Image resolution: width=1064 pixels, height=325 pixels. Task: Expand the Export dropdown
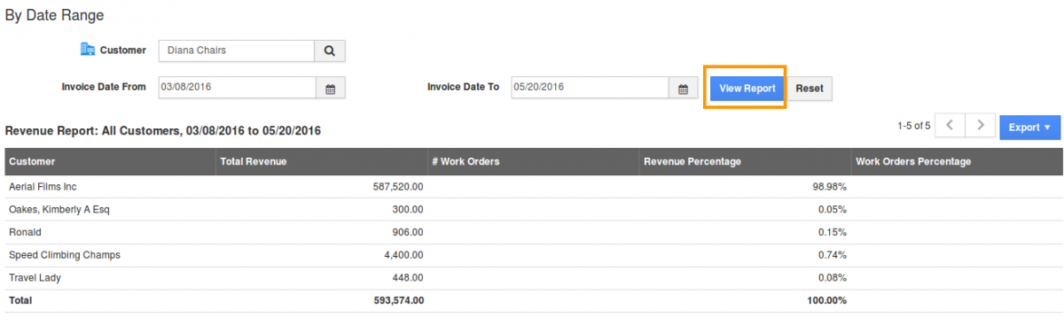1029,128
